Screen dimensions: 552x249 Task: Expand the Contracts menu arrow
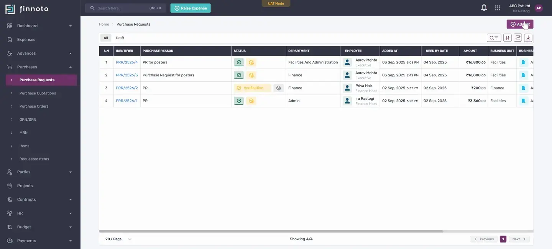(x=70, y=200)
